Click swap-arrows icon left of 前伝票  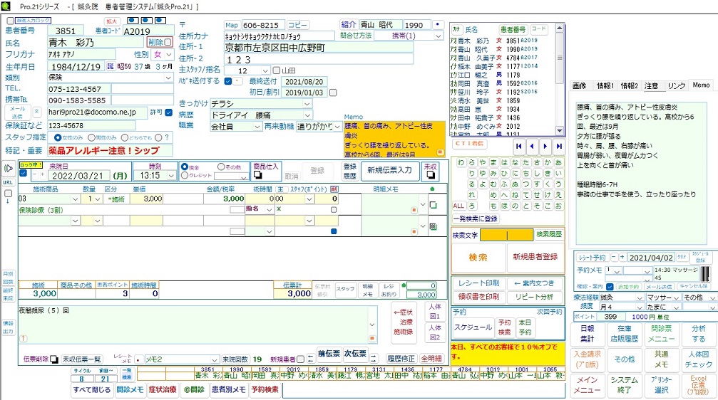pyautogui.click(x=310, y=359)
